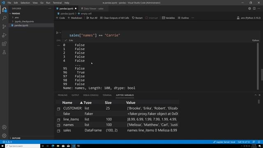The height and width of the screenshot is (148, 263).
Task: Open notebook settings gear icon
Action: [x=249, y=8]
